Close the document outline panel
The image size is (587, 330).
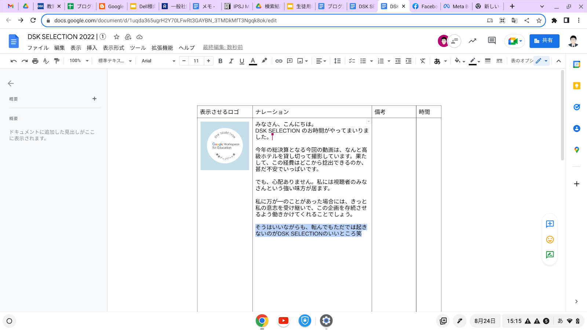point(11,84)
